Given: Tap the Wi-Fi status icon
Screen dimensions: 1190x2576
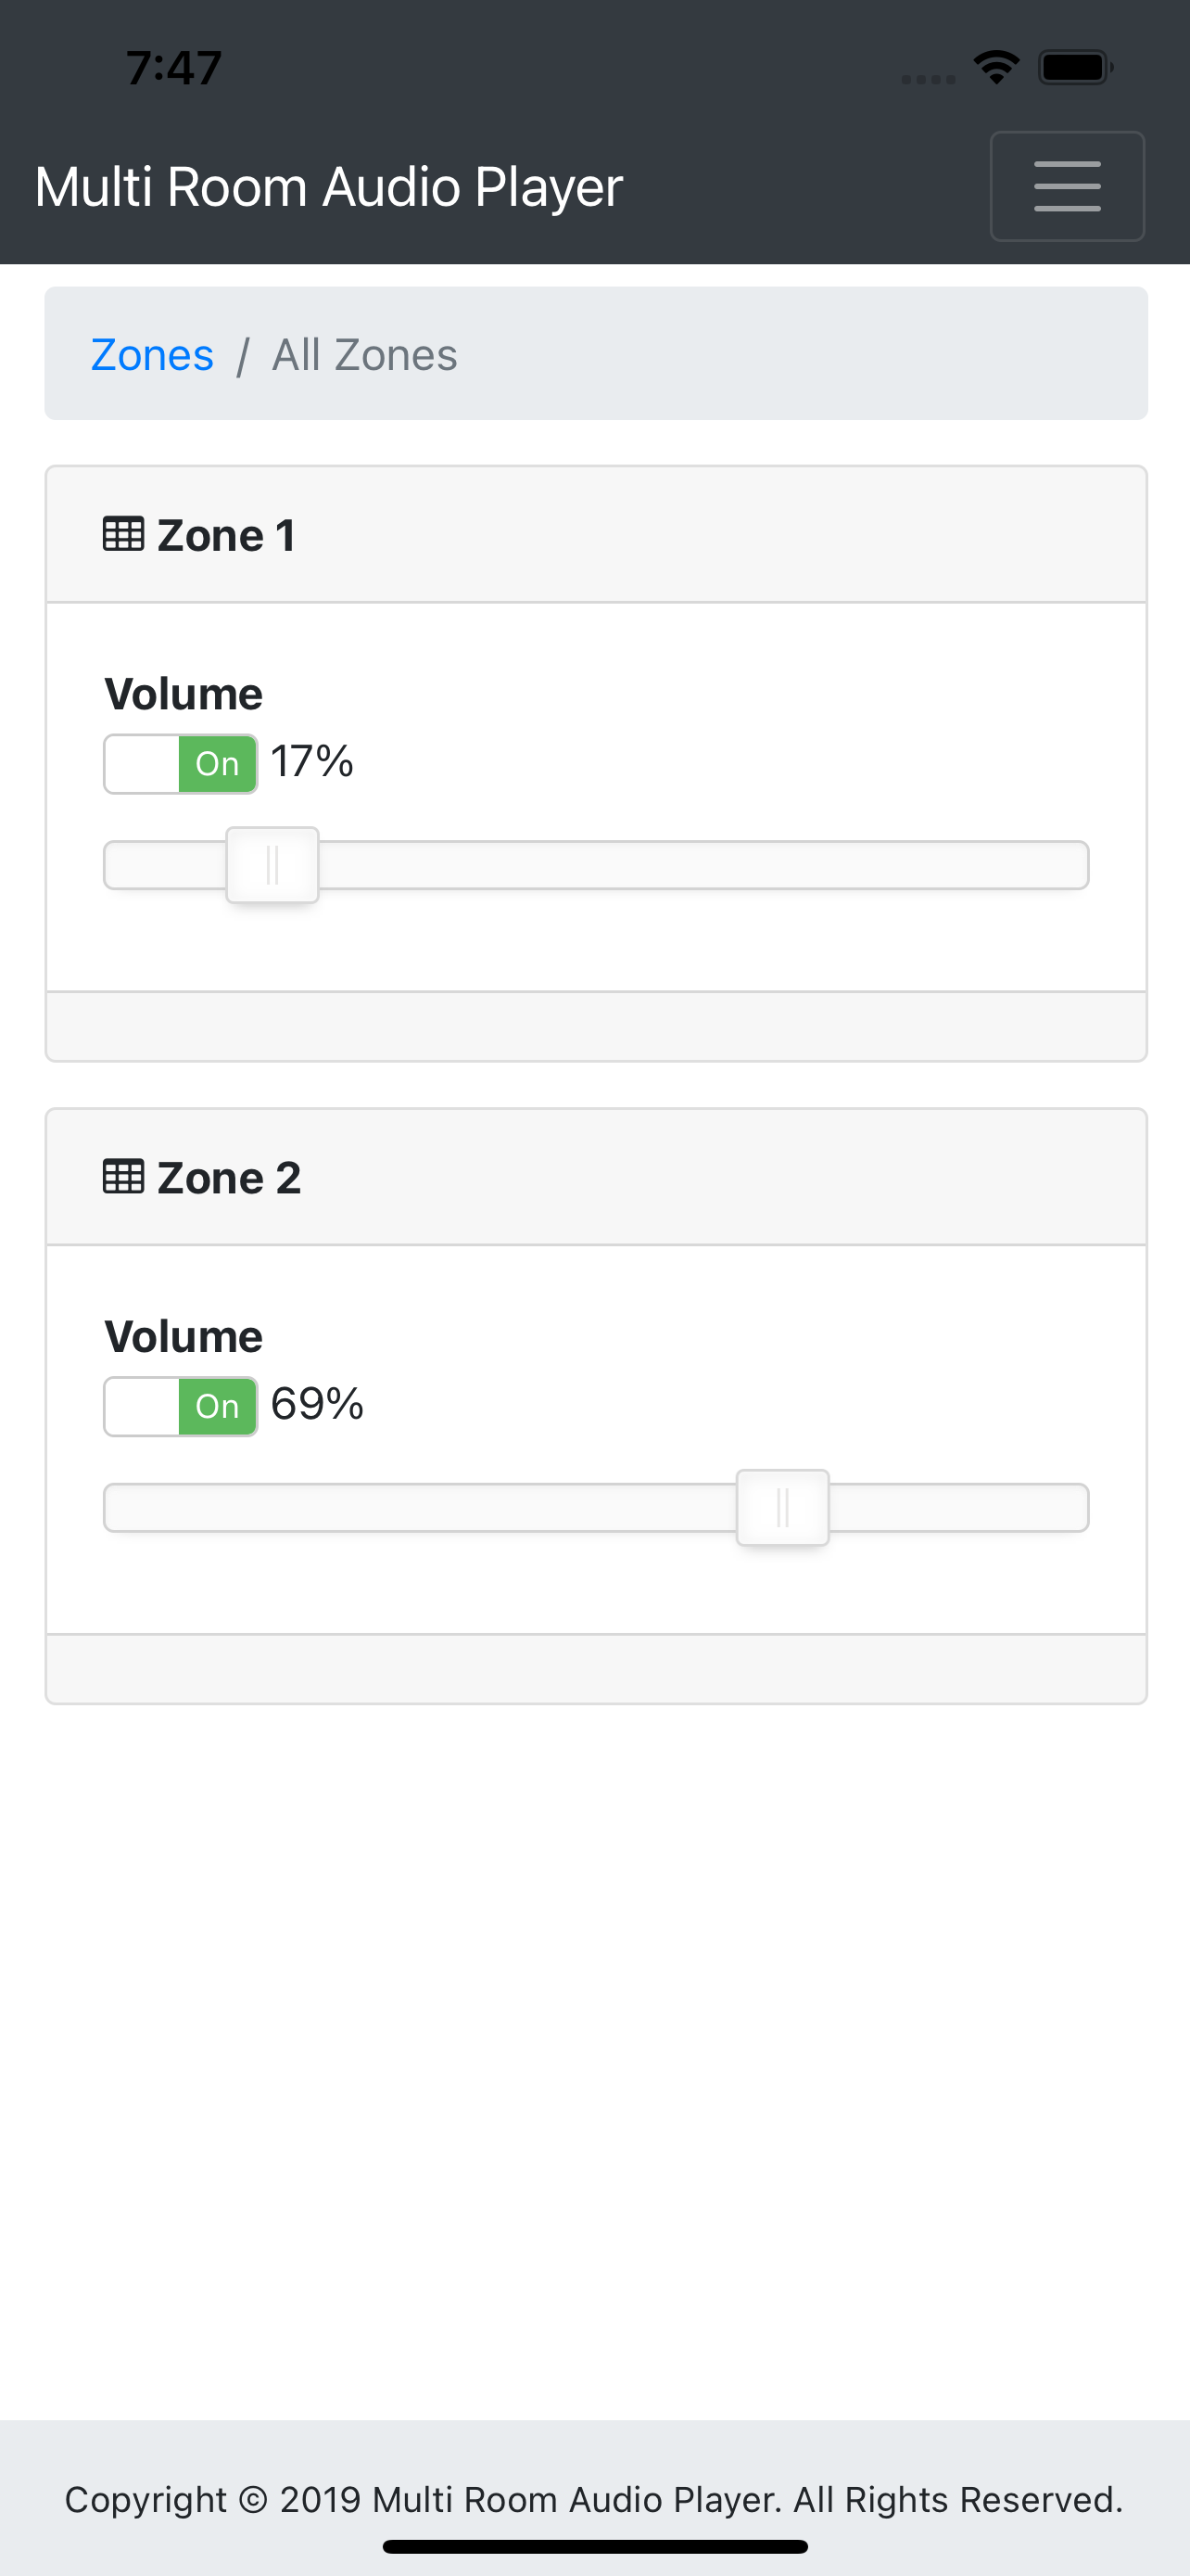Looking at the screenshot, I should coord(996,68).
